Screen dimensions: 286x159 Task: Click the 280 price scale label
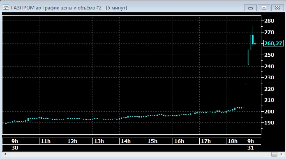pyautogui.click(x=269, y=21)
